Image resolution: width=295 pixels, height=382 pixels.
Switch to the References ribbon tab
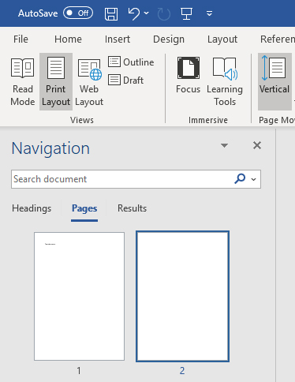(278, 39)
